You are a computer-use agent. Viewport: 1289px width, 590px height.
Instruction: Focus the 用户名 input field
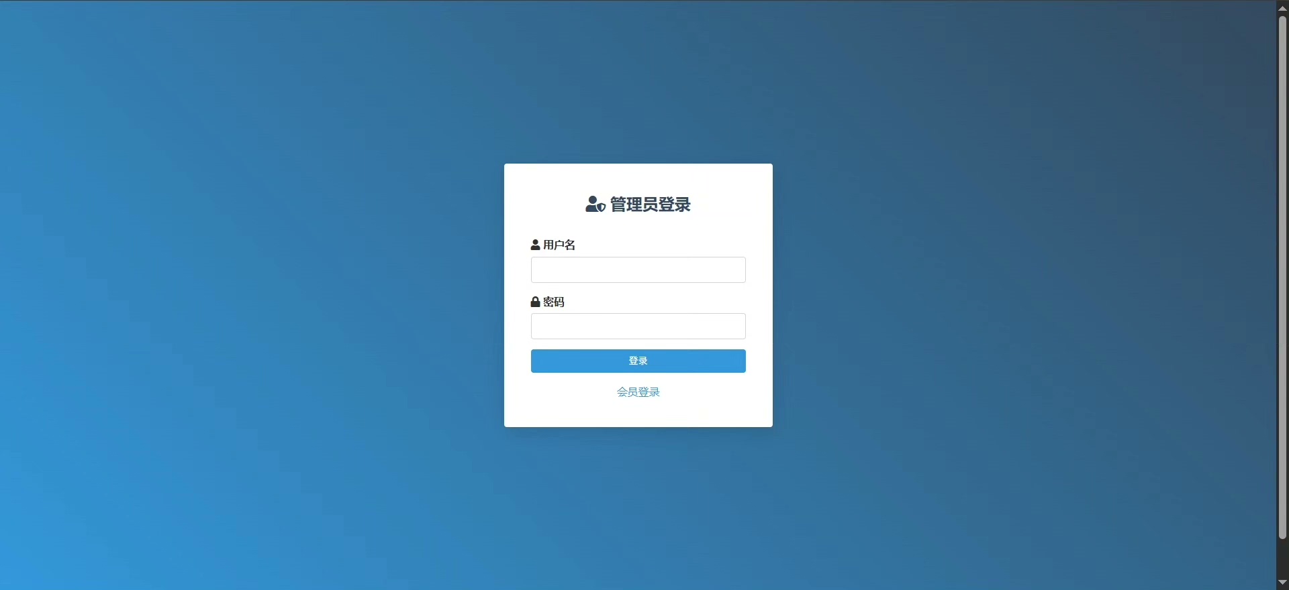click(x=638, y=270)
